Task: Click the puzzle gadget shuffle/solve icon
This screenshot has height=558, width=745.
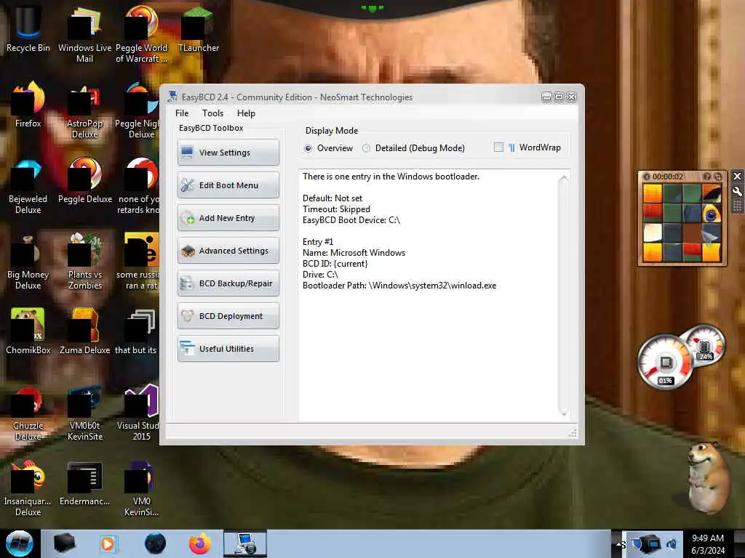Action: click(x=718, y=177)
